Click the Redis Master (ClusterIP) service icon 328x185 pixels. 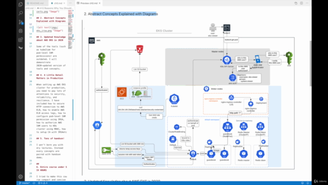(244, 126)
